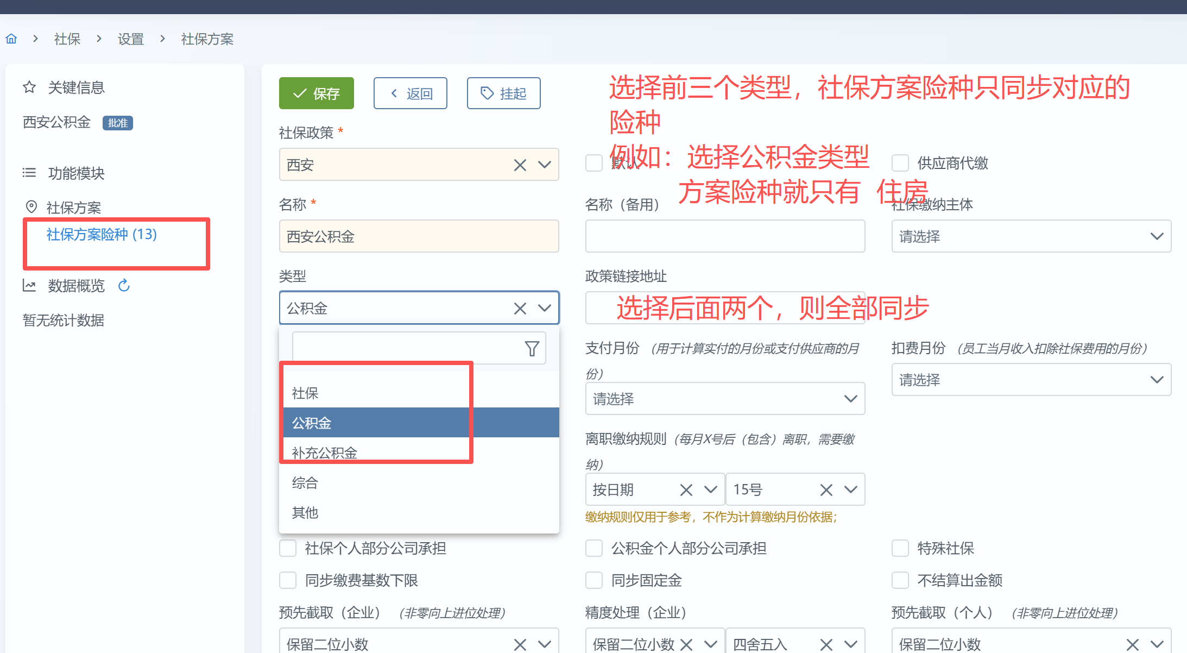This screenshot has width=1187, height=653.
Task: Check the 公积金个人部分公司承担 box
Action: 594,548
